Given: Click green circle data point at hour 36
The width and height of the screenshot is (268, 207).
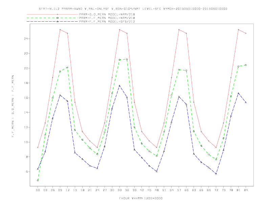Looking at the screenshot, I should pos(127,59).
